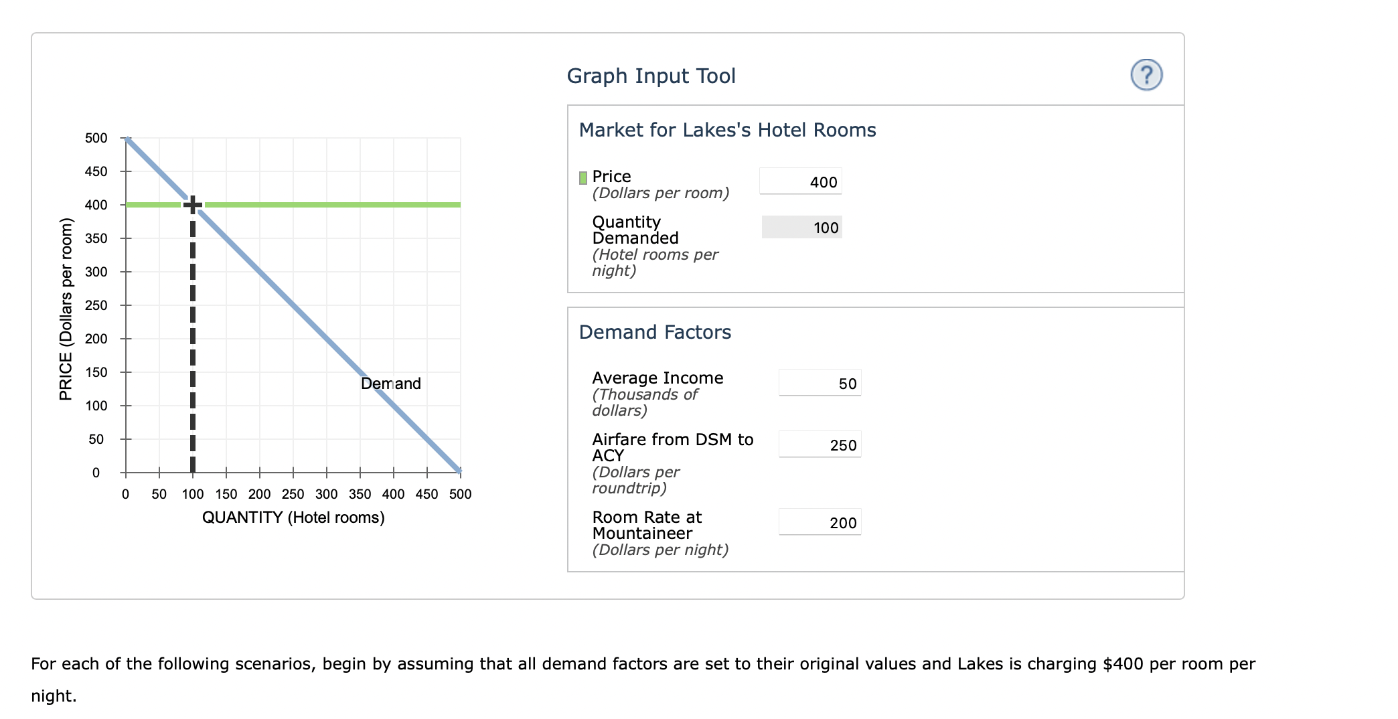Click the green Price legend swatch
1398x719 pixels.
point(582,177)
